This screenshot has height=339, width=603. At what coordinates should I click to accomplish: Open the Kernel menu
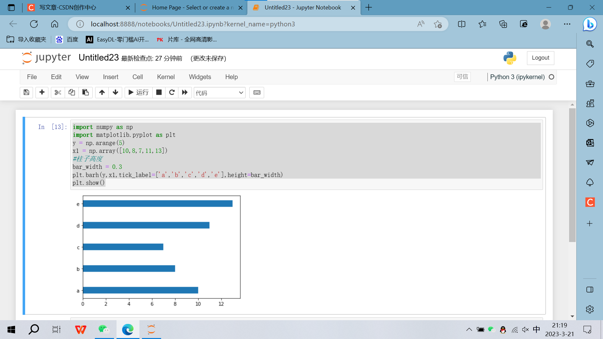pos(166,77)
